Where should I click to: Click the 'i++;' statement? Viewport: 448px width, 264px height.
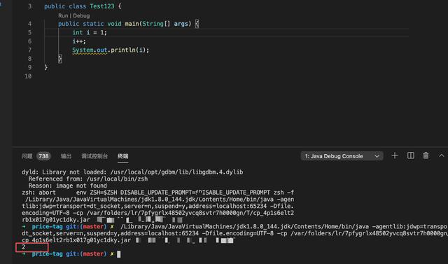[79, 41]
